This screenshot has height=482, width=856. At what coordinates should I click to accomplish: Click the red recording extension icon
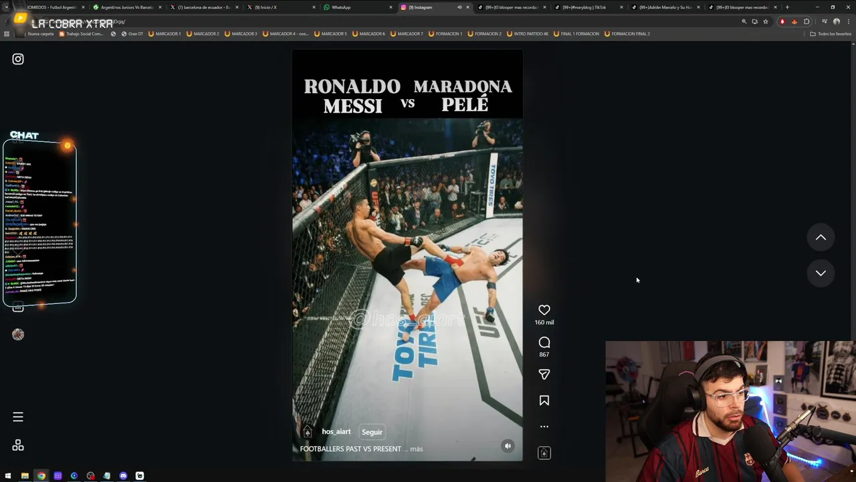(782, 21)
